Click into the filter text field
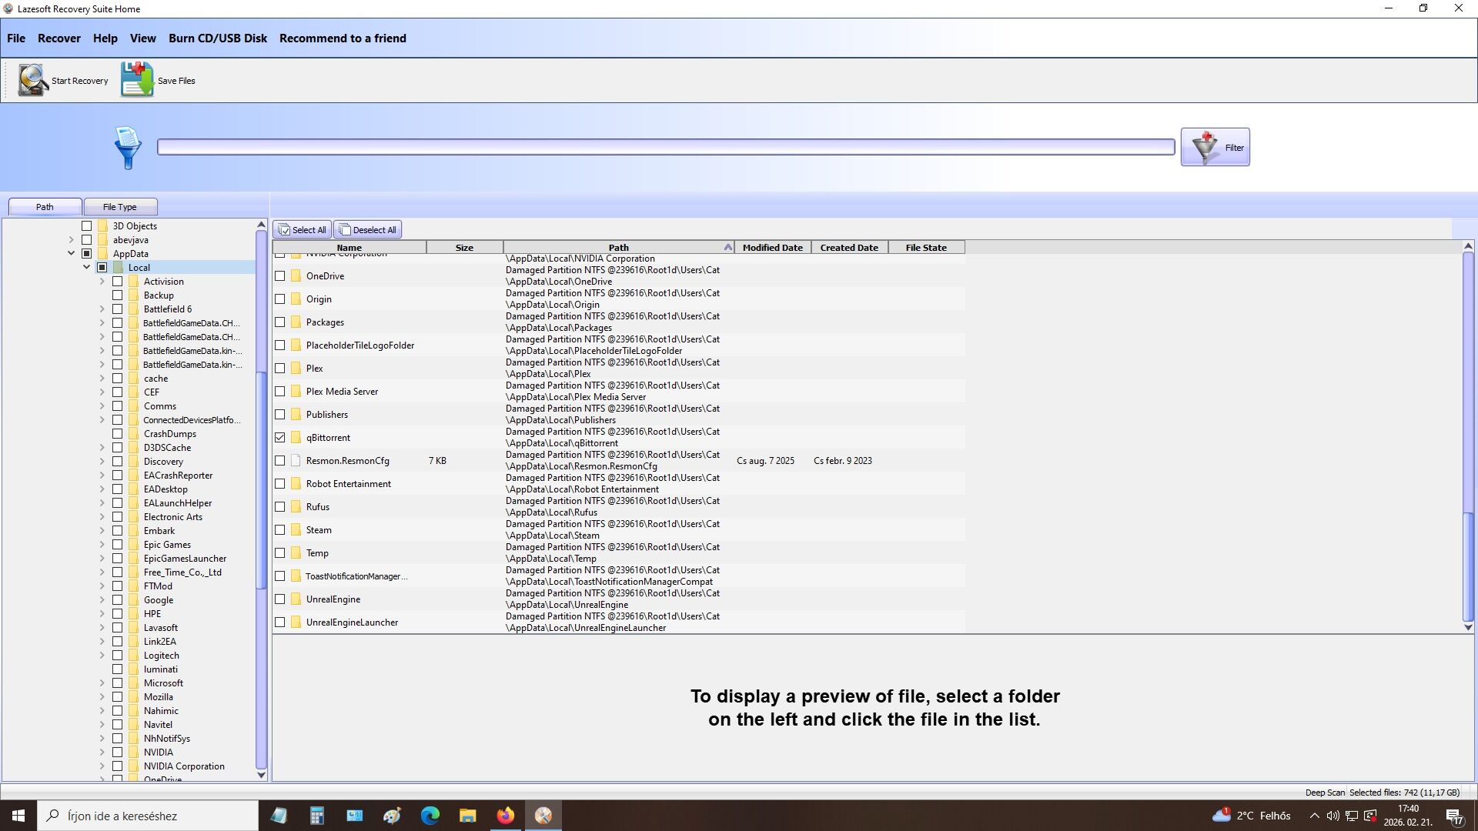 (x=666, y=147)
